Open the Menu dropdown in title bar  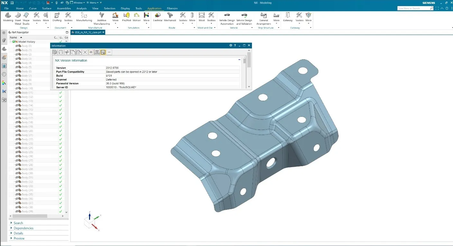pos(93,3)
